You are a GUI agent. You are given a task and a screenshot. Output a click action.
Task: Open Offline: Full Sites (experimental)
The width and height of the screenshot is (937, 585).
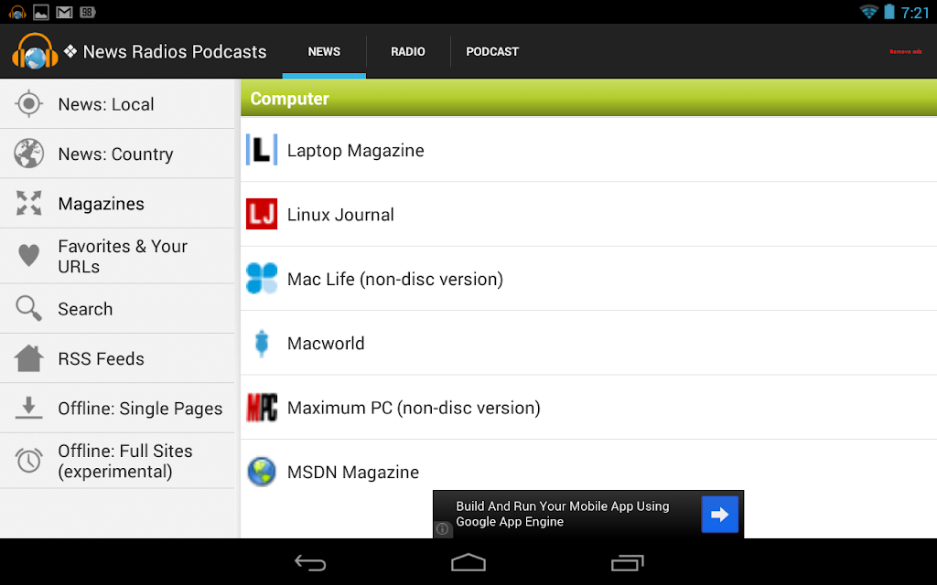click(117, 461)
